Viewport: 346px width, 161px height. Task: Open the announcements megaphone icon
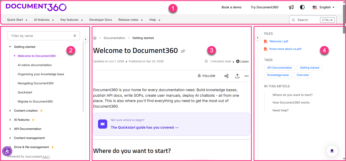[291, 7]
